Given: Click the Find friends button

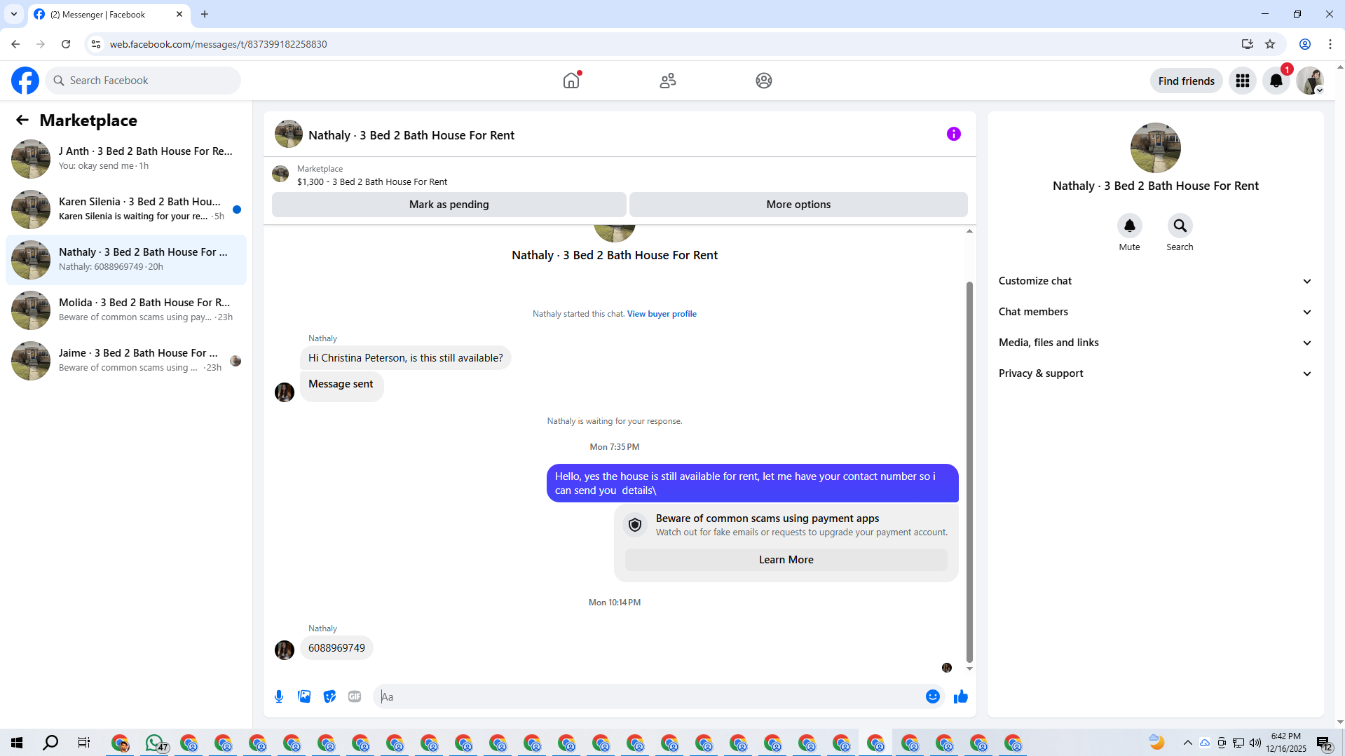Looking at the screenshot, I should pos(1187,81).
